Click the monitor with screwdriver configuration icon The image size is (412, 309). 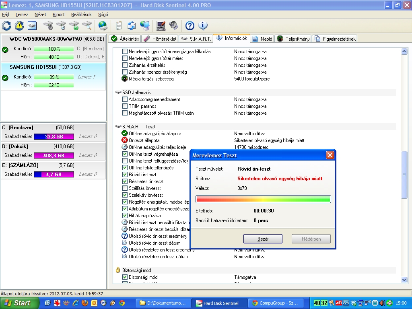point(161,25)
